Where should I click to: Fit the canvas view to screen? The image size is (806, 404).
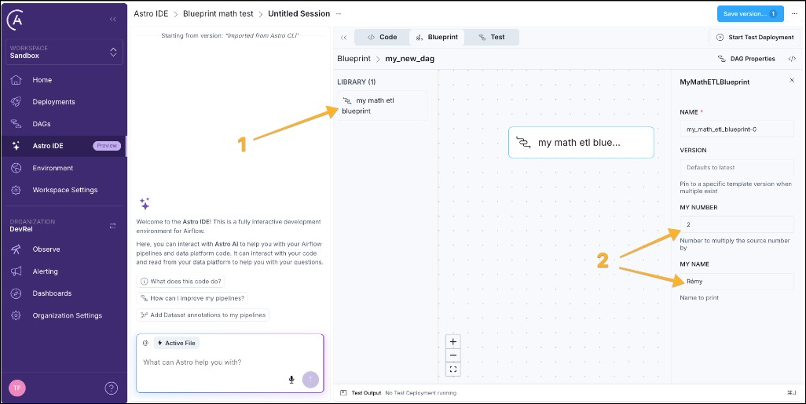453,369
